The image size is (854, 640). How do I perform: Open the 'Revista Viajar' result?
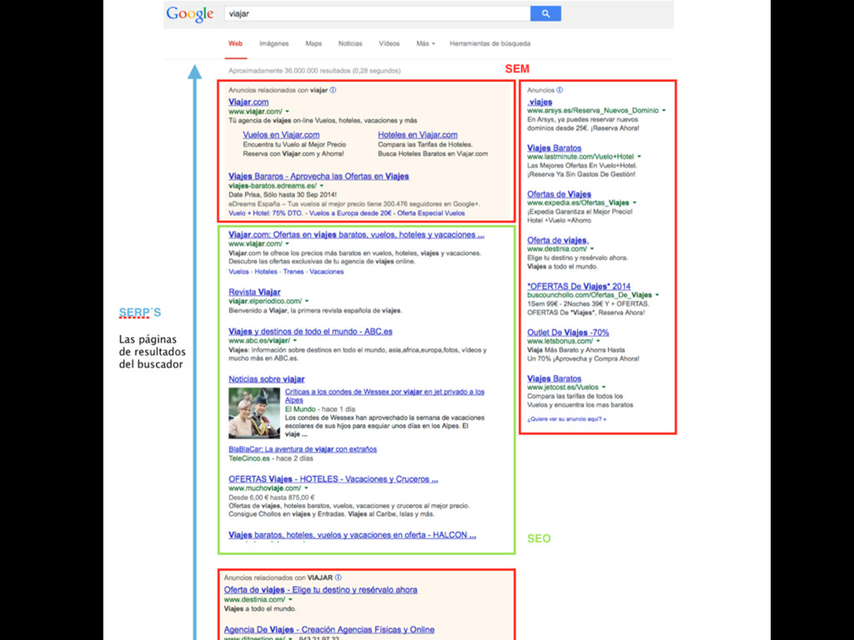(254, 292)
